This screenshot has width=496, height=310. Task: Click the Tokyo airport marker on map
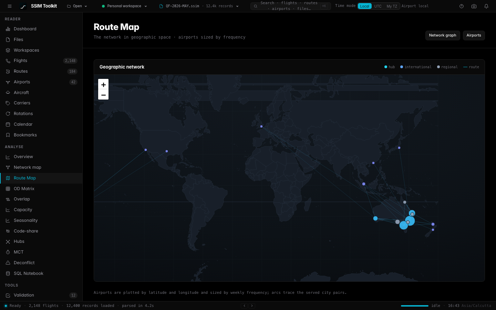(x=399, y=148)
